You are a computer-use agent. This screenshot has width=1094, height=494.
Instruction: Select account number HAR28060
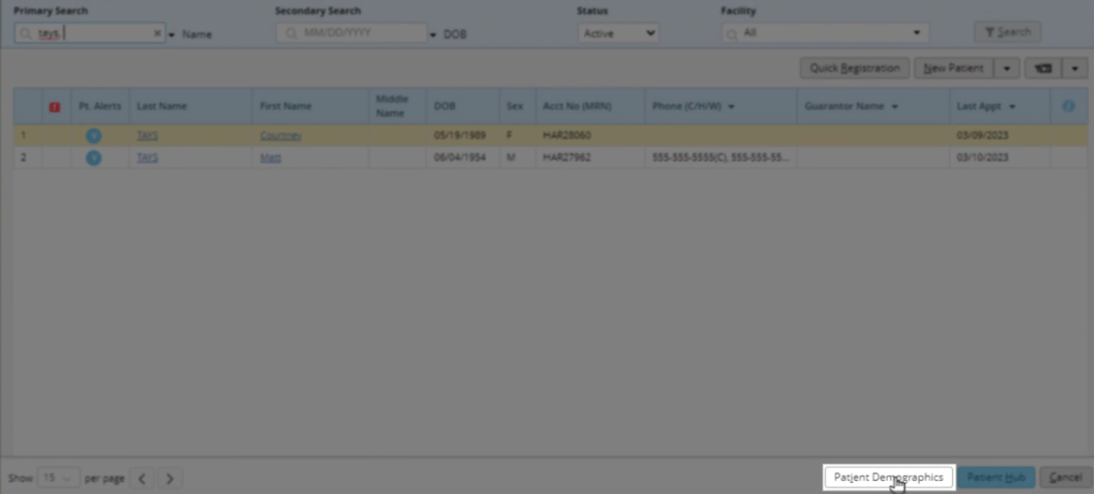(x=566, y=135)
